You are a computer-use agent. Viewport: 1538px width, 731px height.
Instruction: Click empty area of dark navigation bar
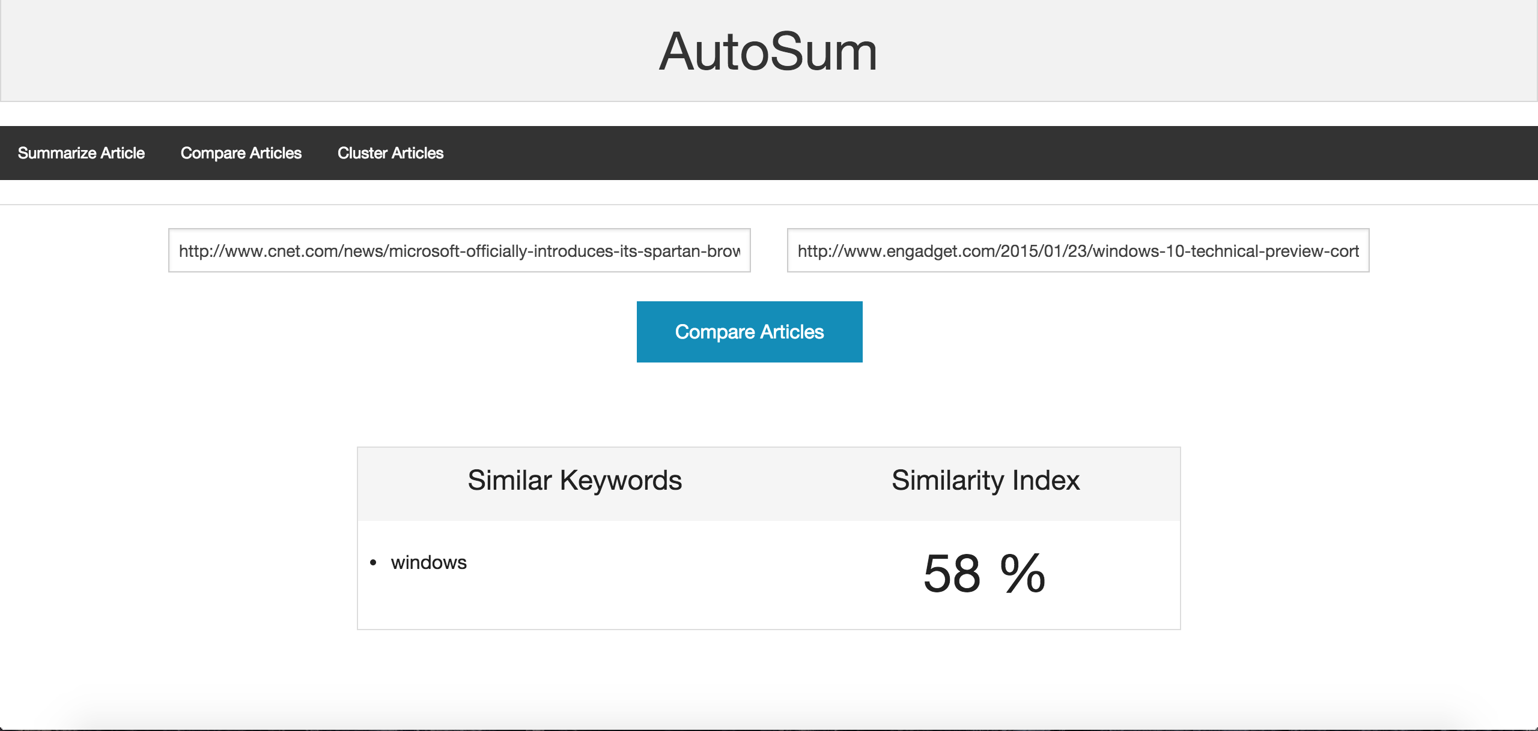961,153
